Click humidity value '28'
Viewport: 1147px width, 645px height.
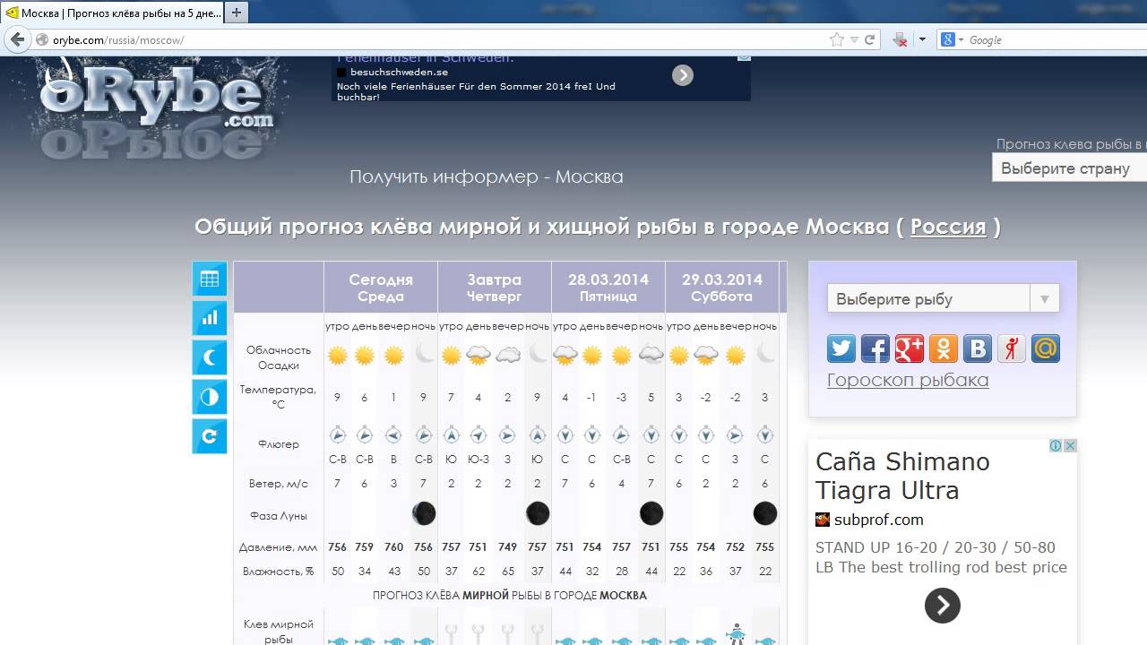[622, 572]
